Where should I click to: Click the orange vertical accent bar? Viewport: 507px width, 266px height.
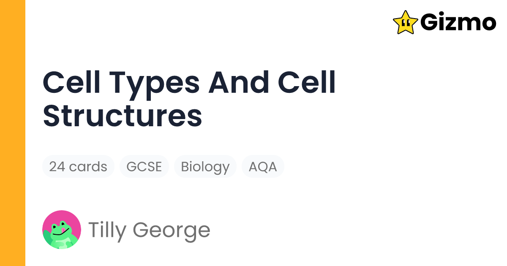click(x=13, y=133)
